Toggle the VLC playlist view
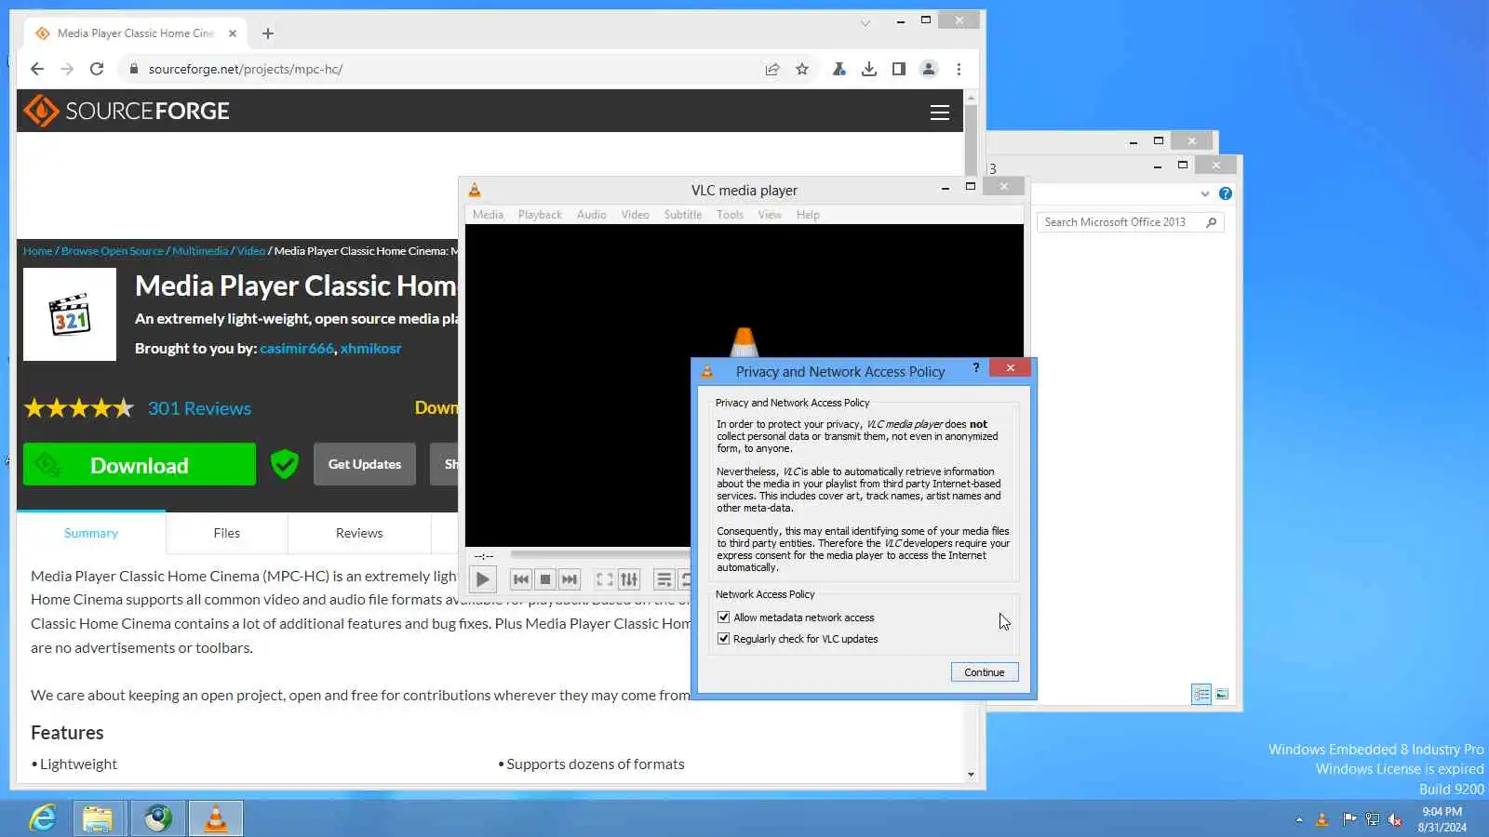 pos(664,579)
